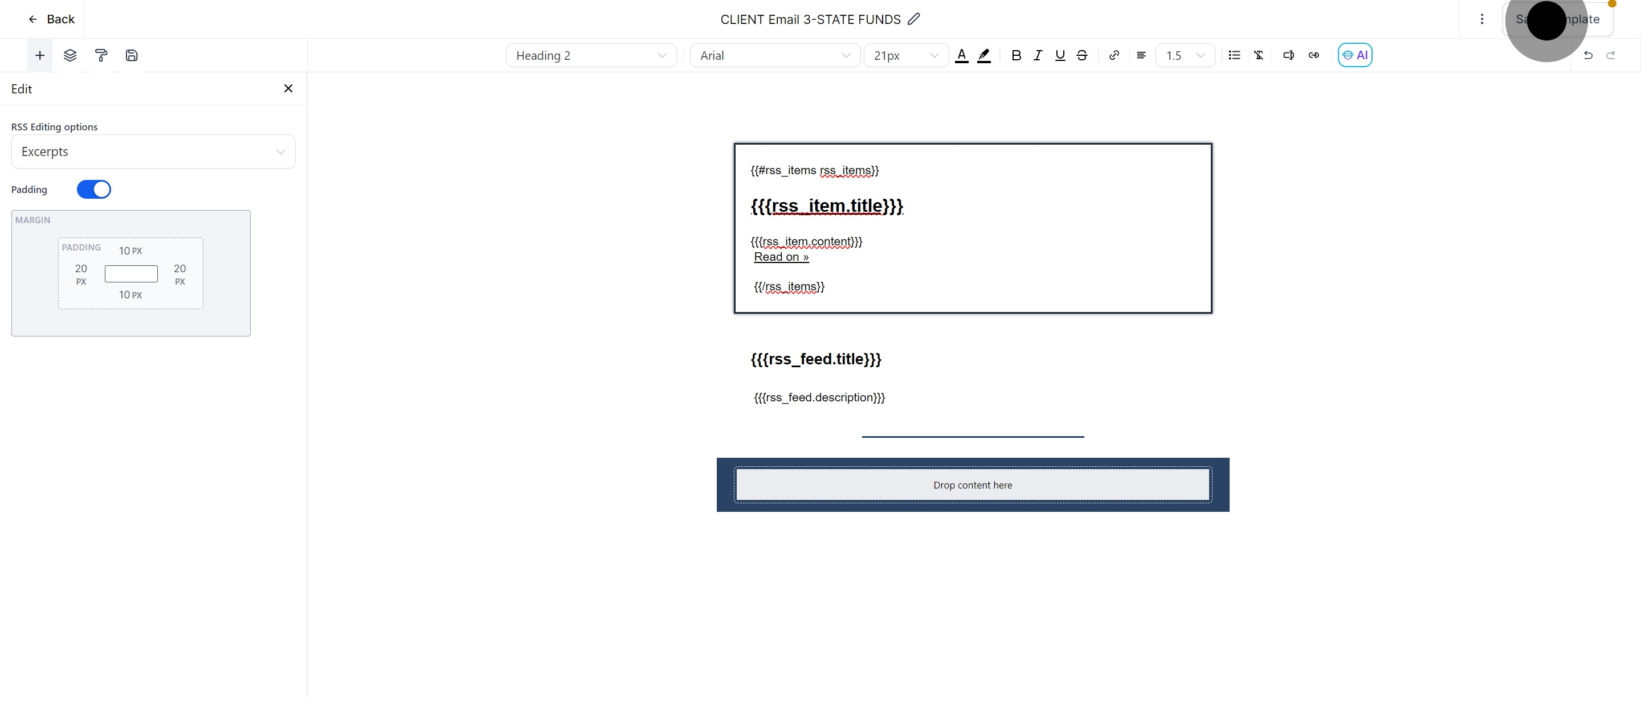Open bulleted list options
1641x706 pixels.
click(x=1234, y=55)
